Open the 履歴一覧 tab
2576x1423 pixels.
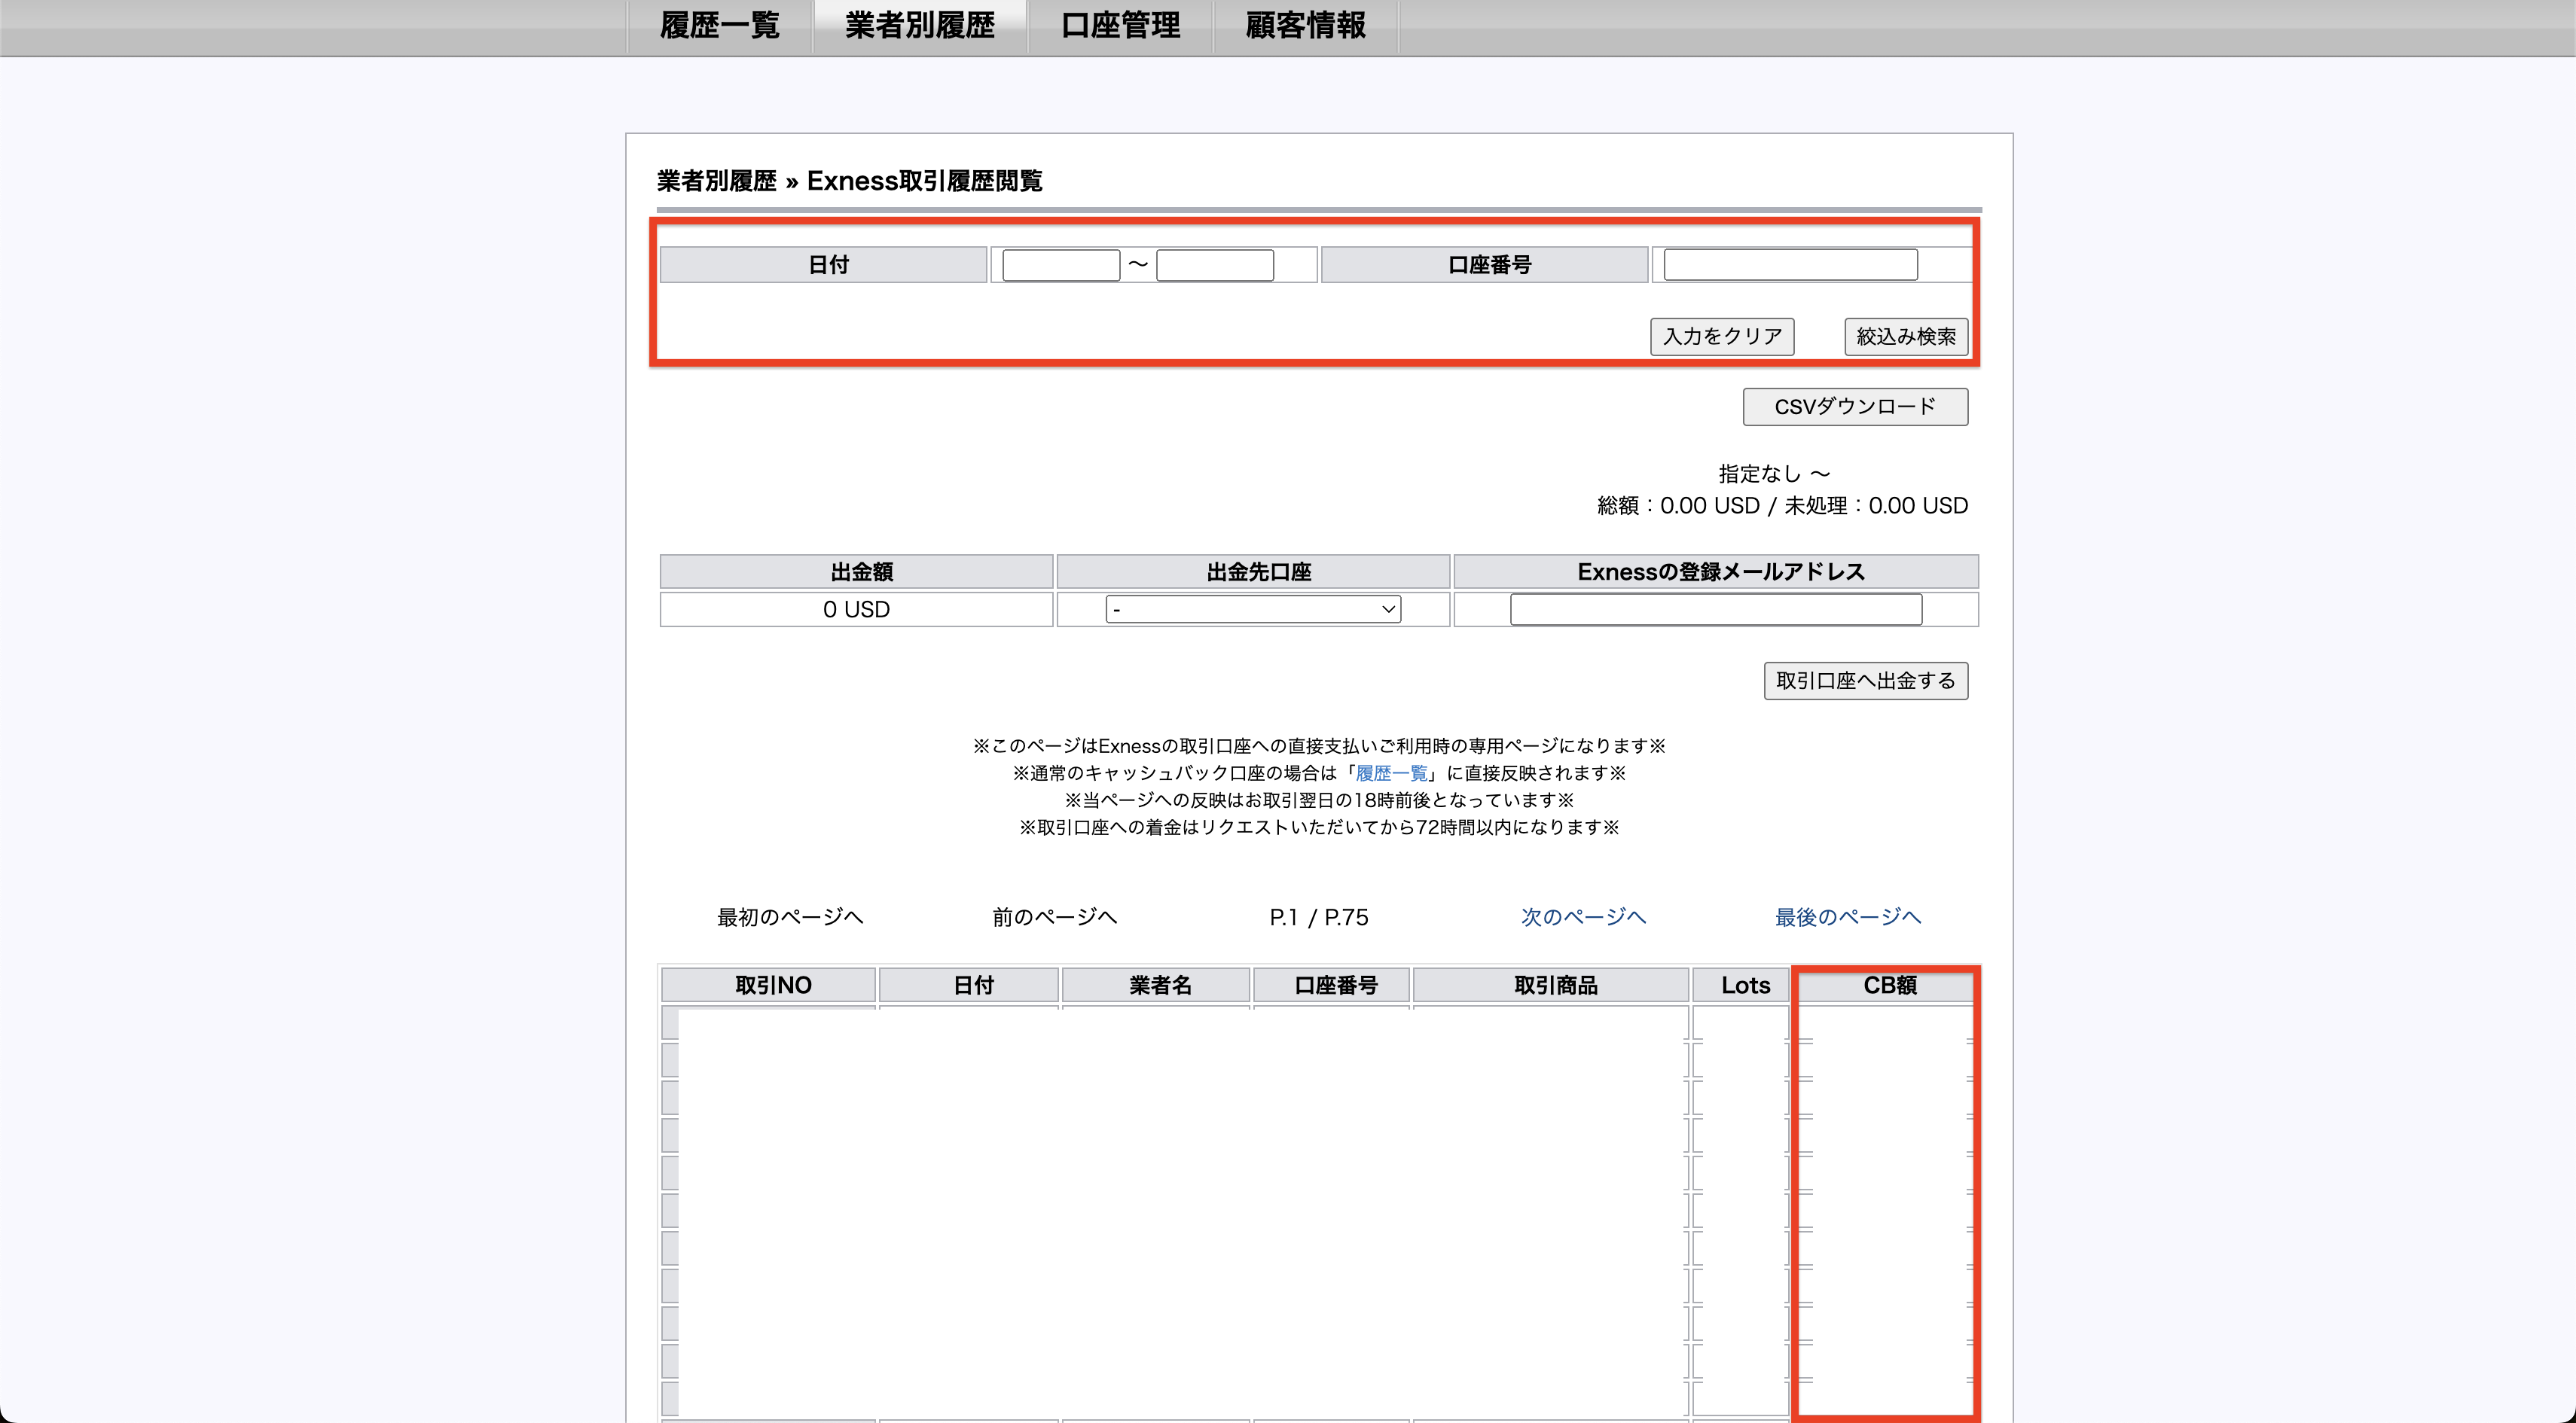click(719, 26)
